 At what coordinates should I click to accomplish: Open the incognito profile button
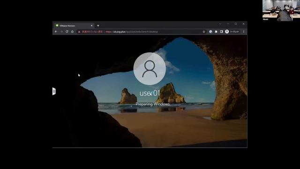tap(232, 31)
